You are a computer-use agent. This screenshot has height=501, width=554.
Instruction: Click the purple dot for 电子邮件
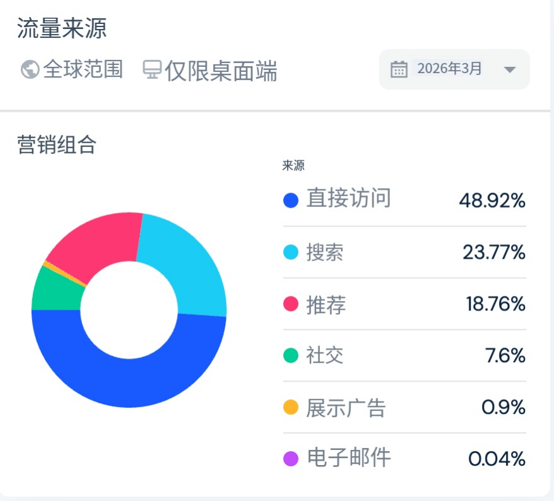(291, 459)
